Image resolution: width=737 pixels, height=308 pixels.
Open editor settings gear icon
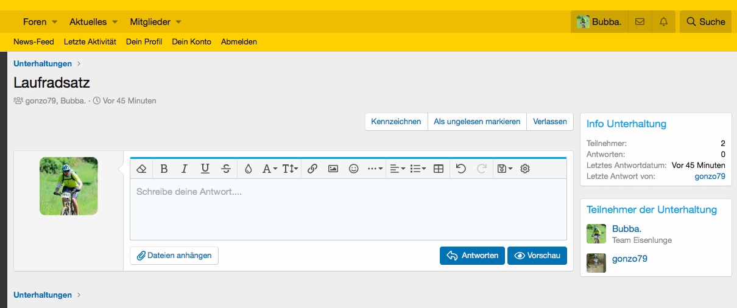pos(526,169)
